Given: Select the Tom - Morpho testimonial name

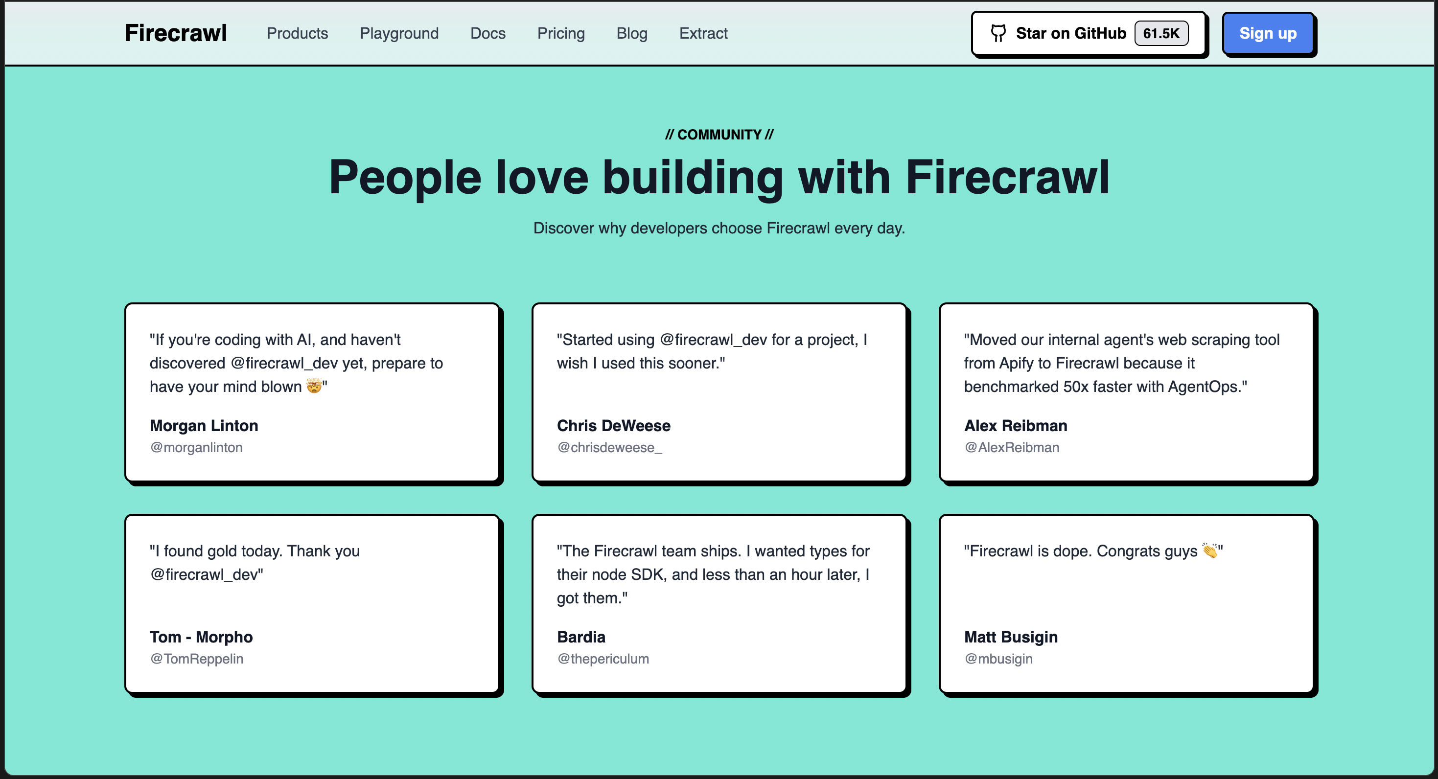Looking at the screenshot, I should (201, 637).
